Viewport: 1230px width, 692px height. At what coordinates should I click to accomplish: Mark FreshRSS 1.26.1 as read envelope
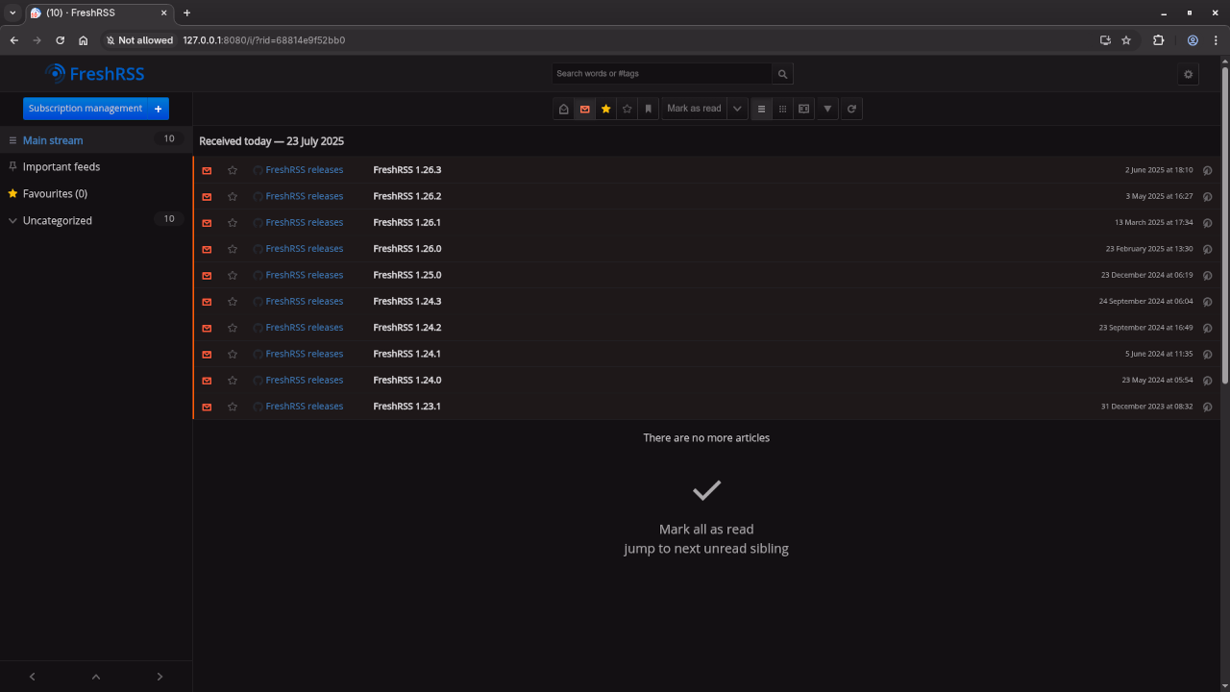click(207, 222)
